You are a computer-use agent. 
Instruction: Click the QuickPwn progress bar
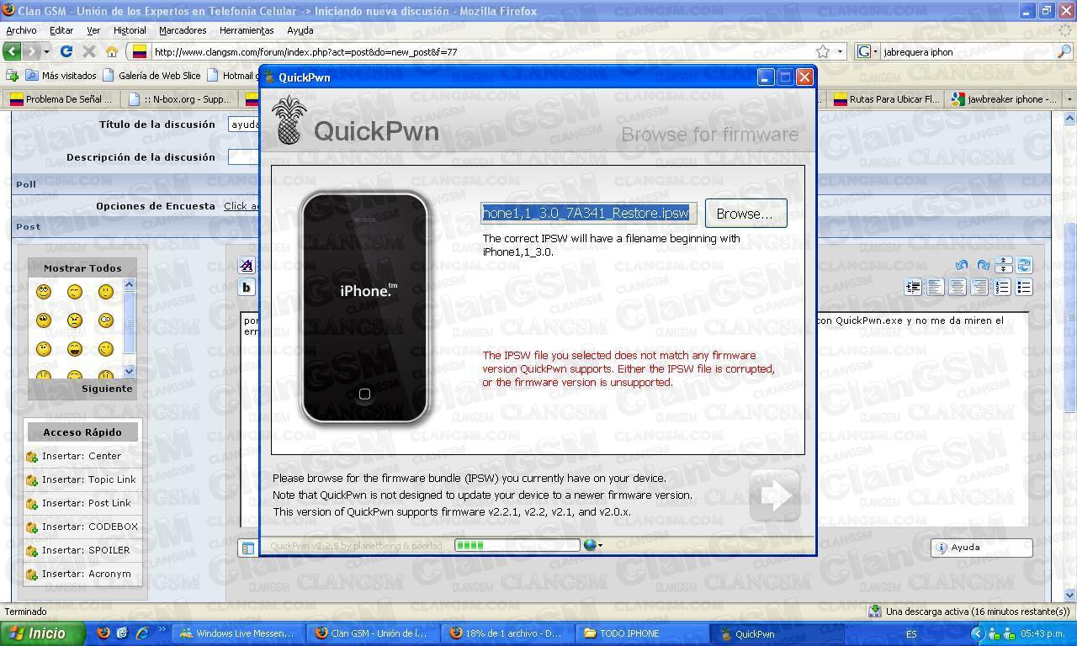[517, 545]
